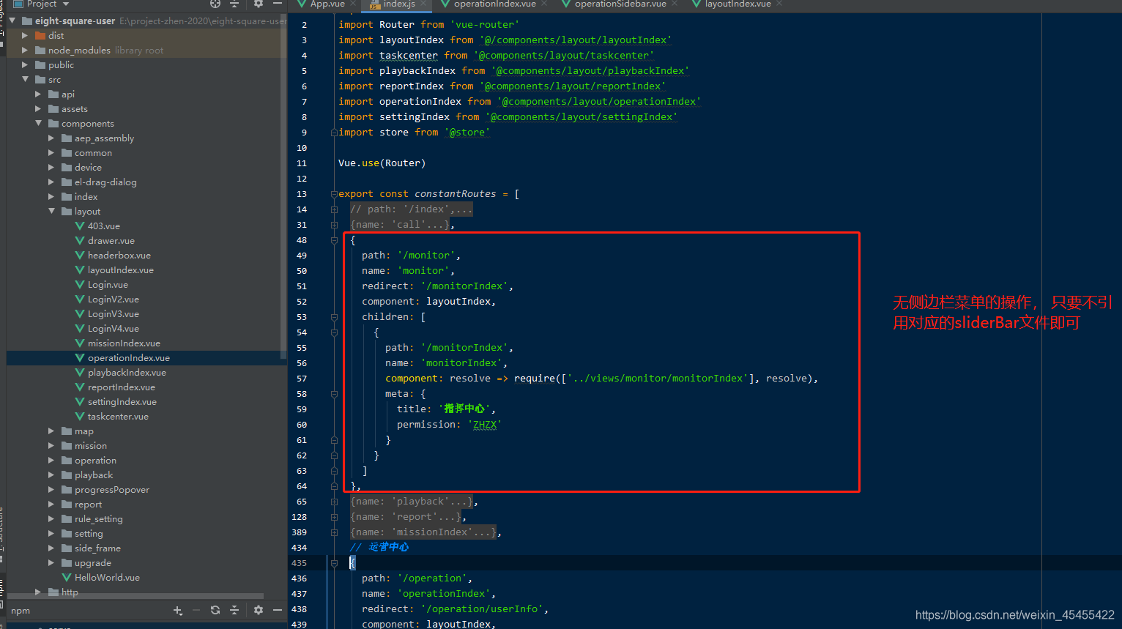Hide the Project panel with minus icon
The height and width of the screenshot is (629, 1122).
coord(278,4)
